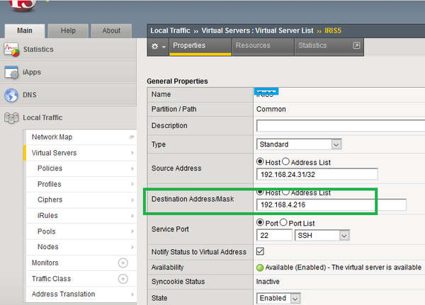Viewport: 425px width, 305px height.
Task: Switch to the Help tab
Action: [68, 30]
